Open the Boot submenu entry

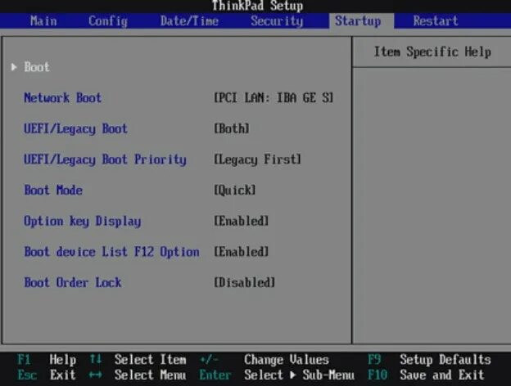(x=37, y=67)
